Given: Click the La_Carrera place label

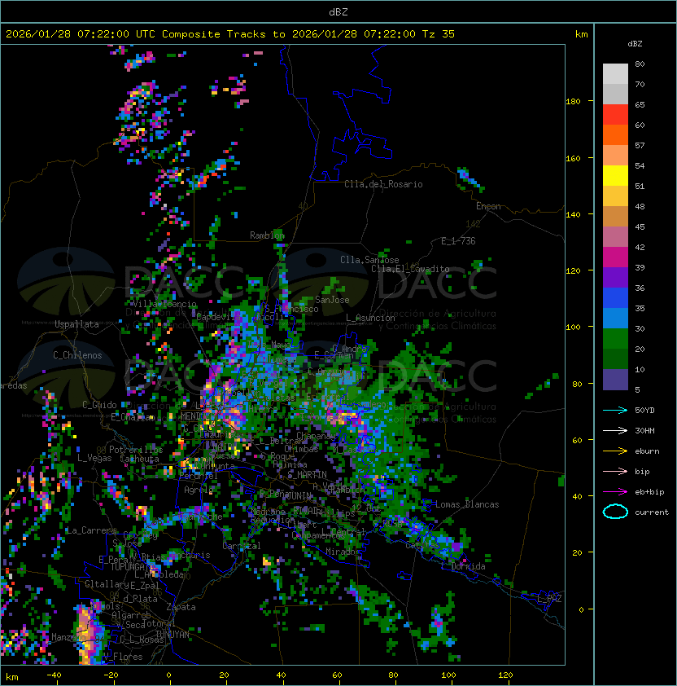Looking at the screenshot, I should pos(91,530).
